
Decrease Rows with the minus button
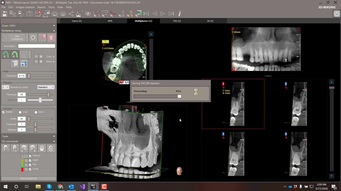click(36, 61)
